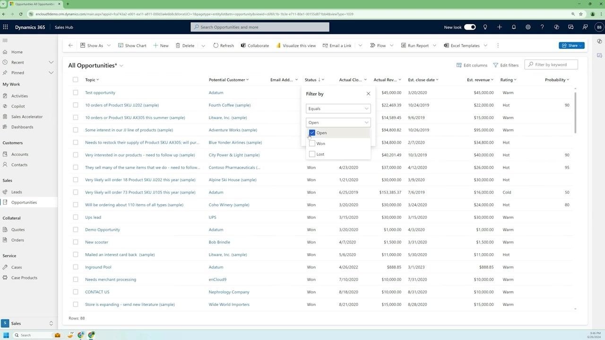Click the Share button
The image size is (605, 340).
click(572, 45)
